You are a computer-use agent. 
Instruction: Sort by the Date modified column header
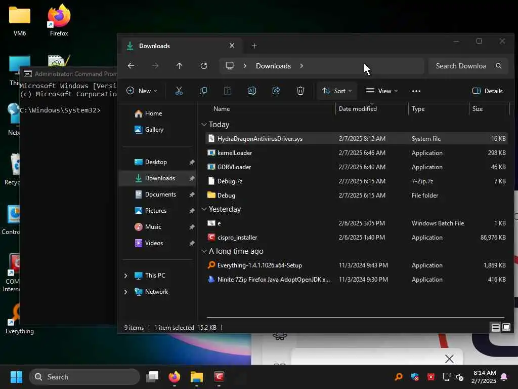[358, 109]
